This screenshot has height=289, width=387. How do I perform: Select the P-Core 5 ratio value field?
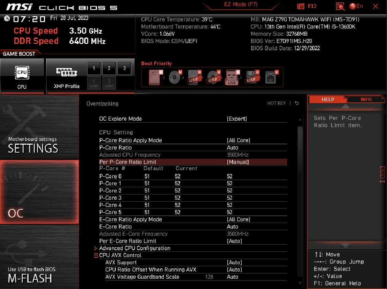click(x=230, y=212)
